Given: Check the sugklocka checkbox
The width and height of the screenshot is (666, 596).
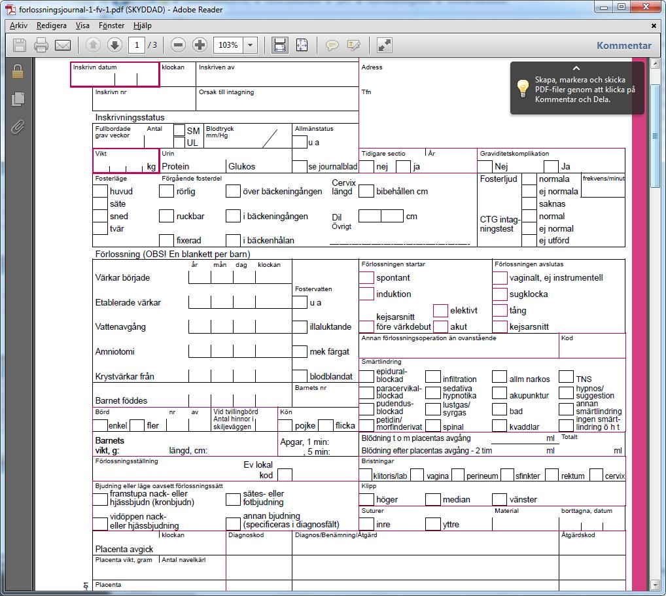Looking at the screenshot, I should pos(500,294).
